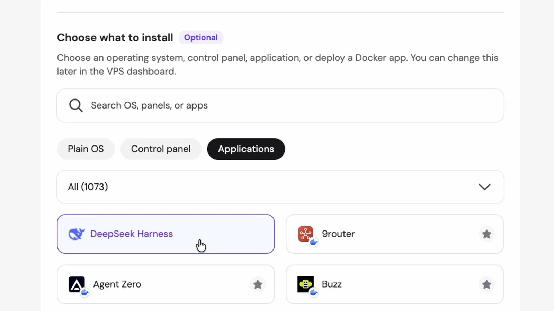Click the Choose what to install heading
Screen dimensions: 554x311
pyautogui.click(x=115, y=37)
